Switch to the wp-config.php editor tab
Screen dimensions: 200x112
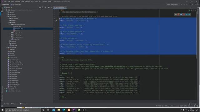pyautogui.click(x=60, y=7)
